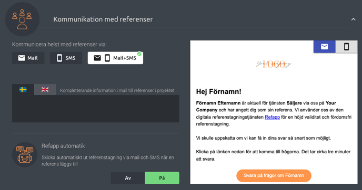Turn Refapp automatik off with Av
Screen dimensions: 362x190
pos(128,178)
